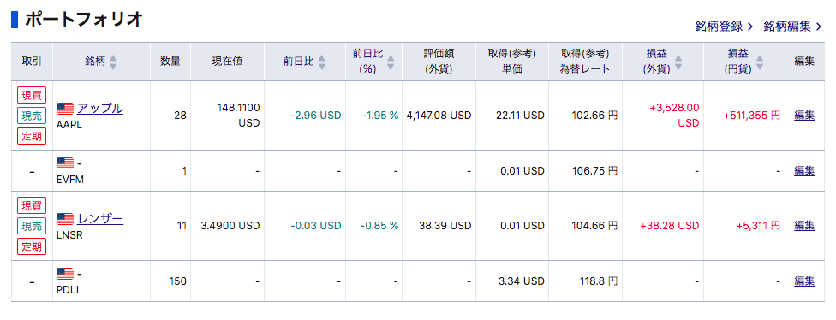
Task: Click 編集 link in EVFM row
Action: tap(804, 171)
